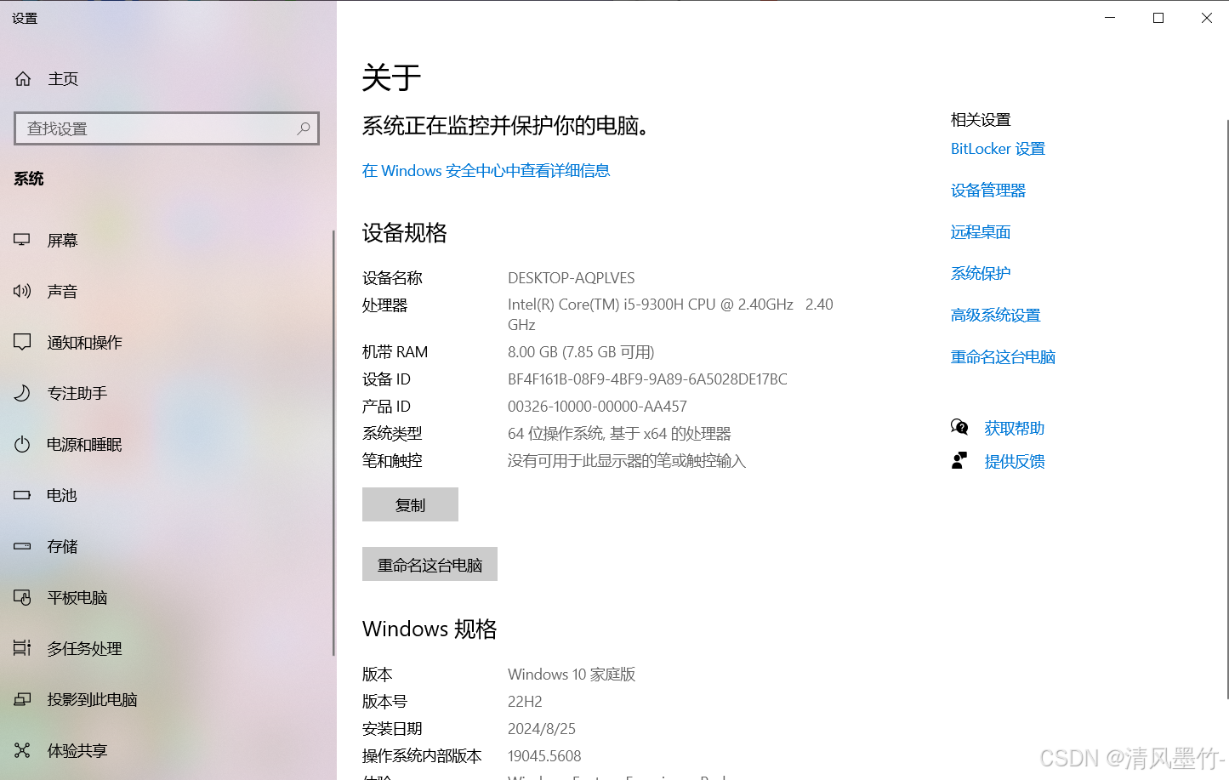Open 在 Windows 安全中心中查看详细信息 link
The image size is (1229, 780).
486,170
